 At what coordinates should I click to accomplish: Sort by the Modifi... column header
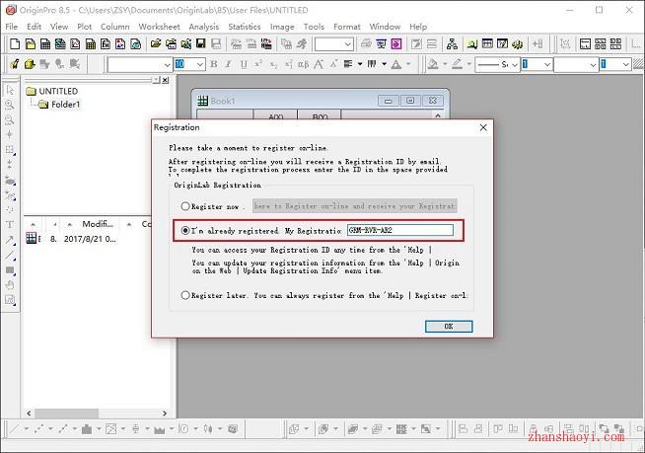[x=98, y=224]
